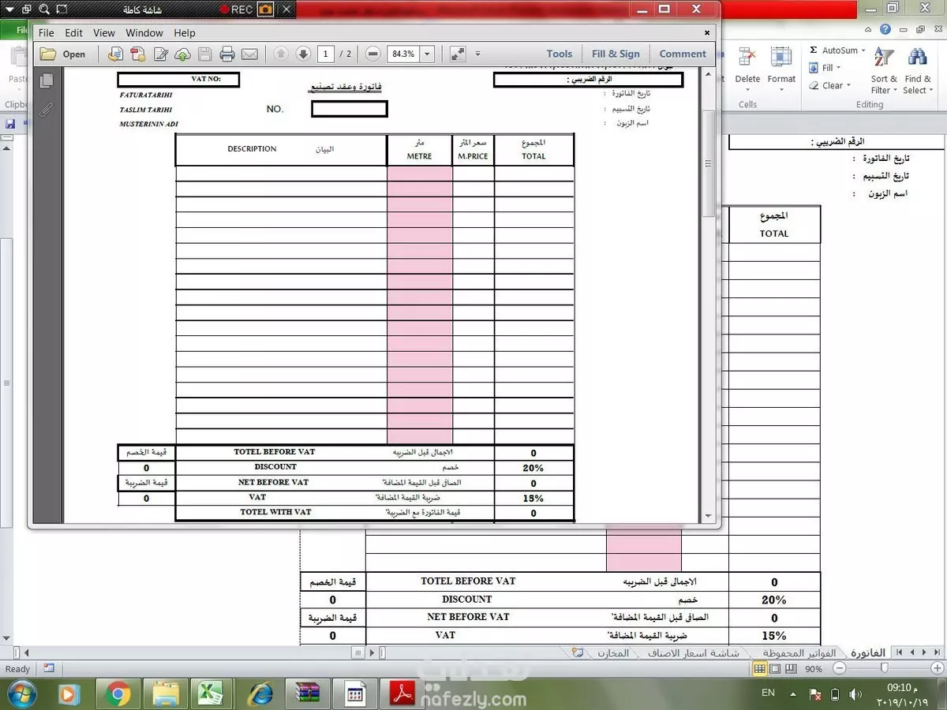Click the empty NO. invoice number box

point(349,109)
